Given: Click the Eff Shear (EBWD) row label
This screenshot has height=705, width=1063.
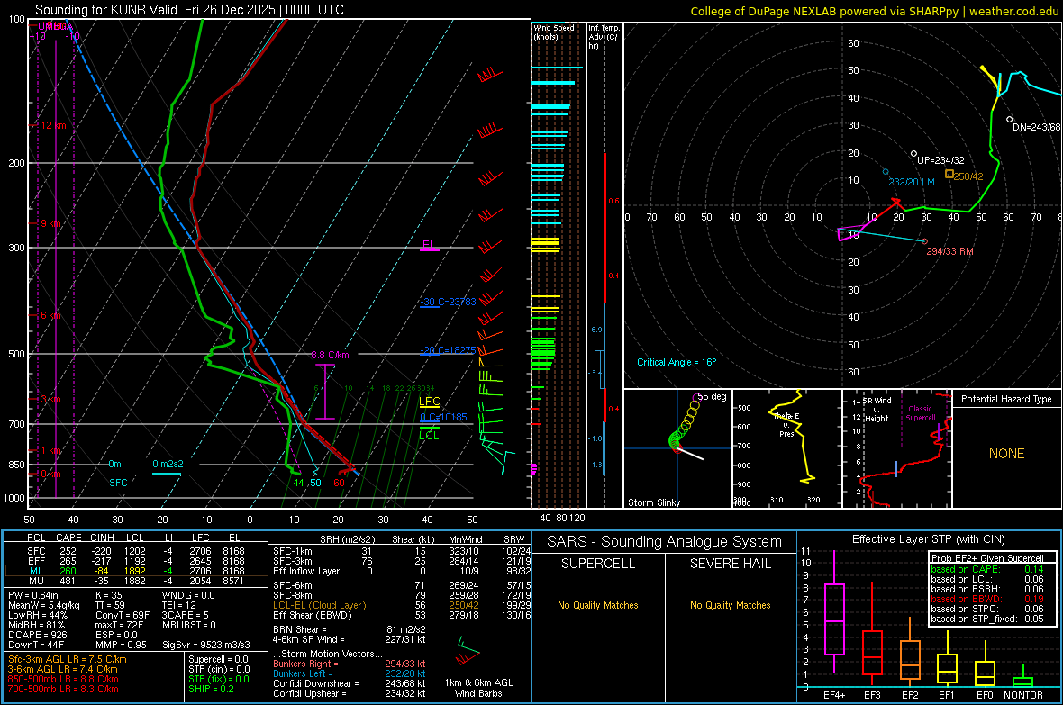Looking at the screenshot, I should (x=312, y=616).
